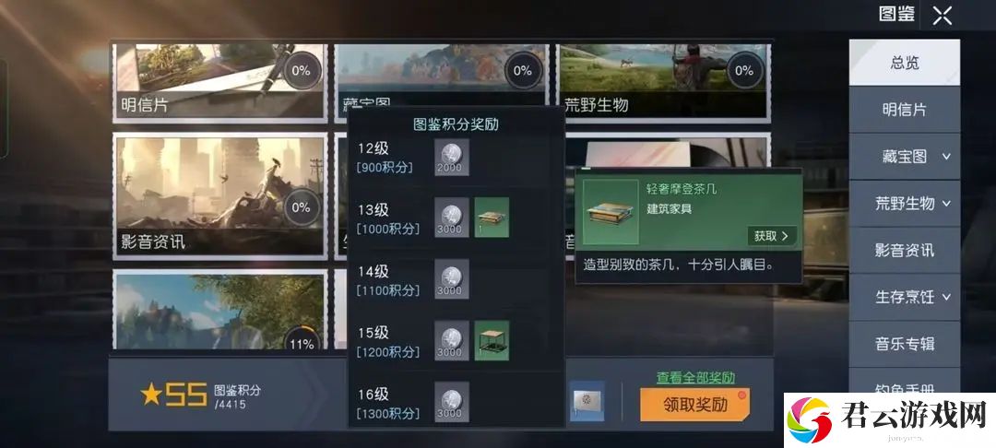This screenshot has width=996, height=448.
Task: Expand the 生存烹饪 sidebar category
Action: [x=946, y=297]
